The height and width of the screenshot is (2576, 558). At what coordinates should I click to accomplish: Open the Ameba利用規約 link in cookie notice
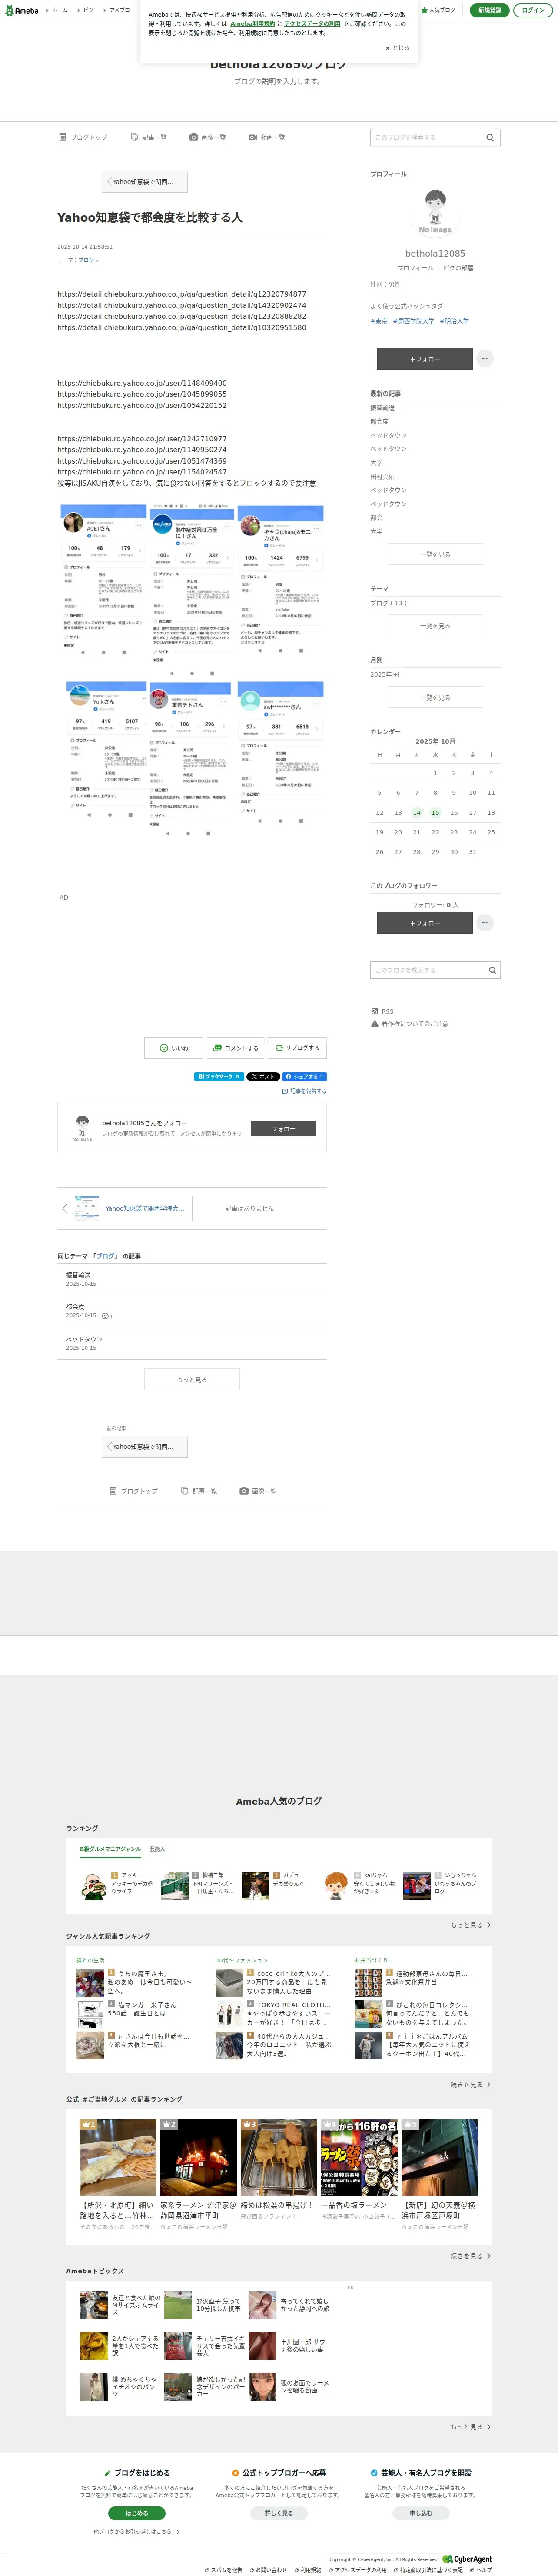[x=252, y=24]
